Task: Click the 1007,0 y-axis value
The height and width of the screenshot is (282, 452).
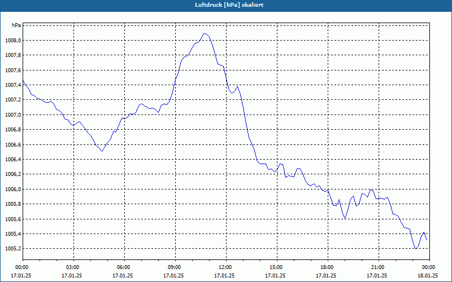Action: pyautogui.click(x=13, y=115)
